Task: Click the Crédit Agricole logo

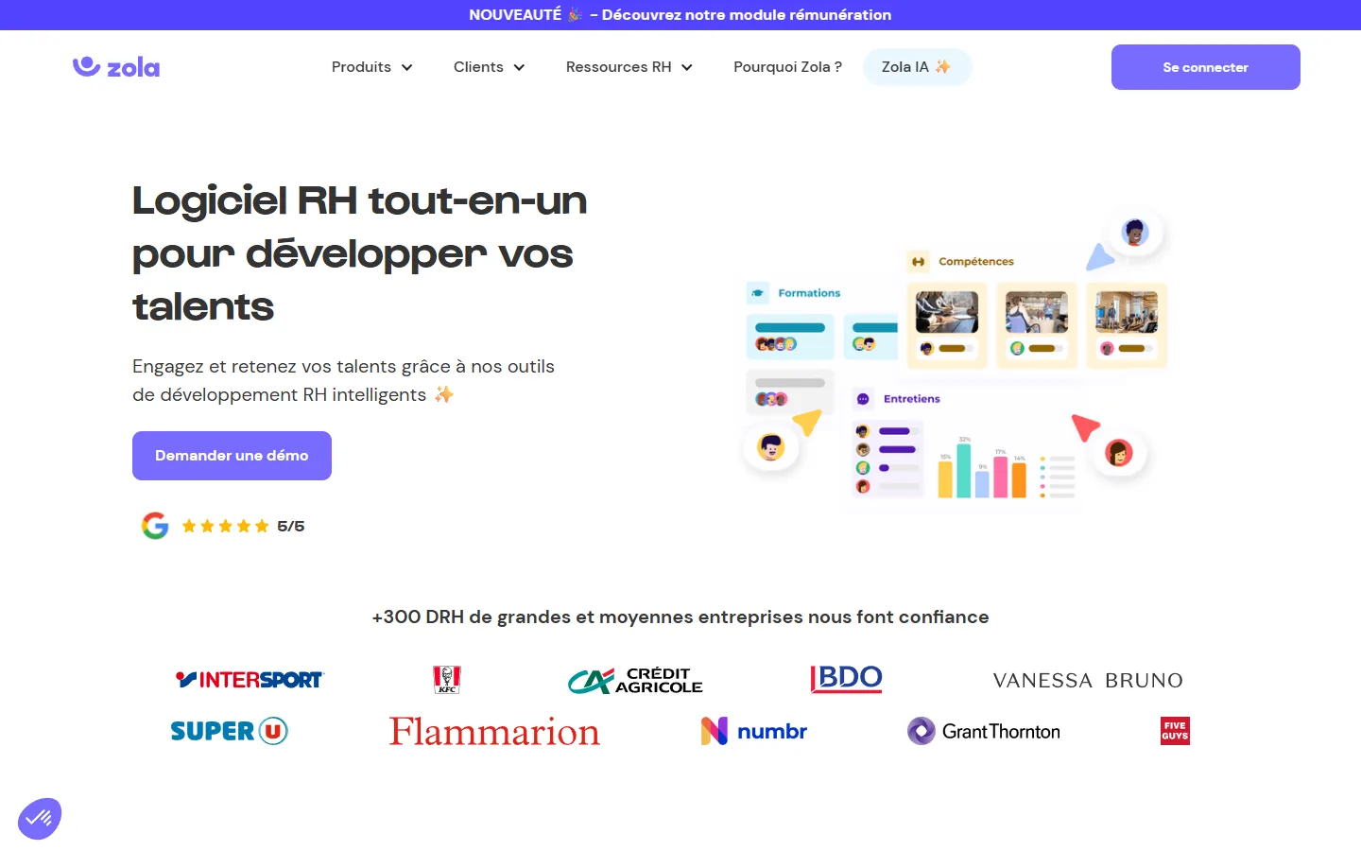Action: pyautogui.click(x=635, y=680)
